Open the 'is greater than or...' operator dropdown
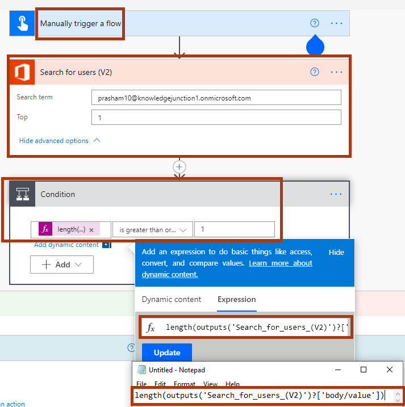The image size is (405, 407). 152,230
